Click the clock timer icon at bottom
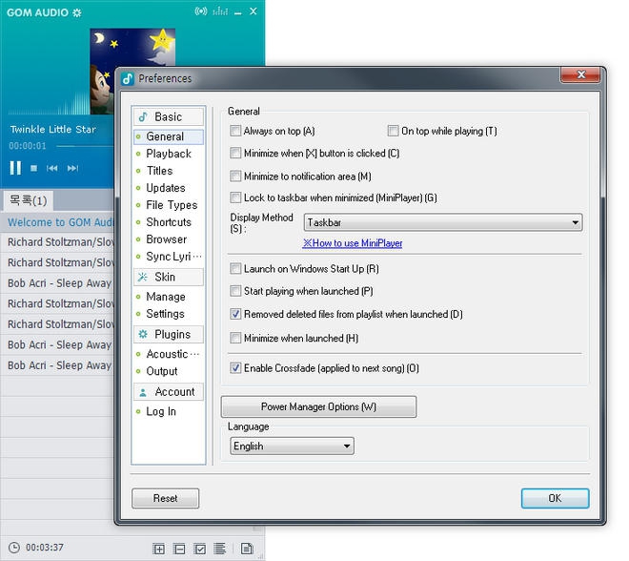This screenshot has width=629, height=561. pos(14,548)
